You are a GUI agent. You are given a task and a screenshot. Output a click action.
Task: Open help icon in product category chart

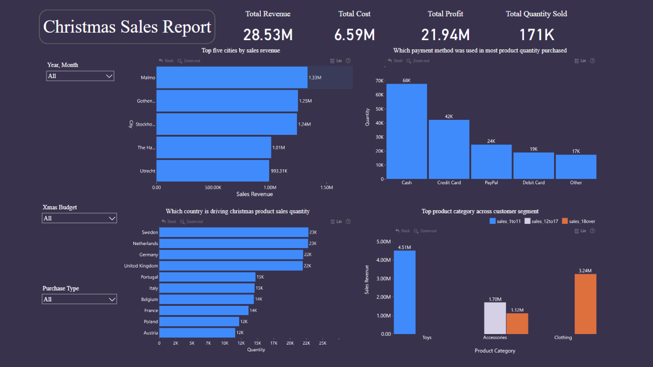592,231
